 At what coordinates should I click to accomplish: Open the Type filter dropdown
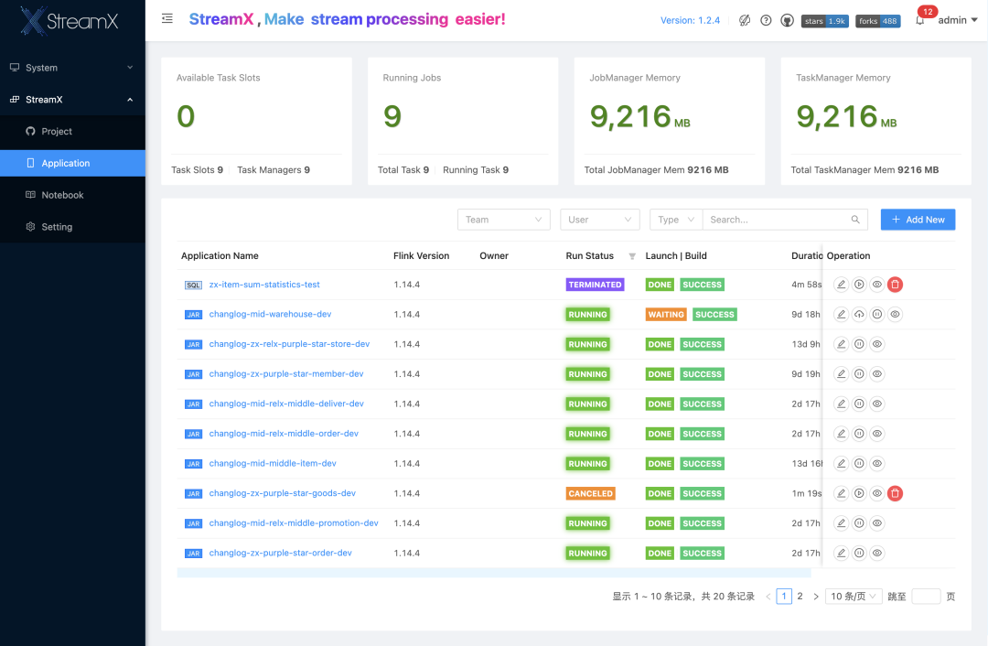click(674, 219)
